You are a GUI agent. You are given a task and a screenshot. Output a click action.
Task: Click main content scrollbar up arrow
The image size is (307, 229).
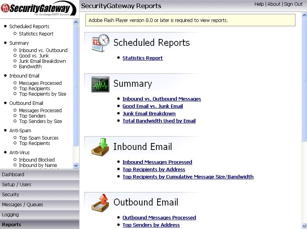304,15
